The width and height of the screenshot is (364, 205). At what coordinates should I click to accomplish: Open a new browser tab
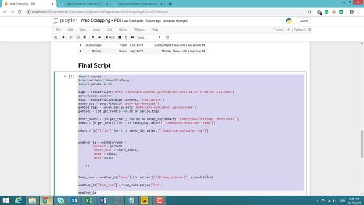170,4
